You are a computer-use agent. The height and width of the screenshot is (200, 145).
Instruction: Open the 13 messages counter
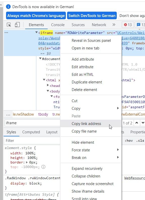click(140, 25)
